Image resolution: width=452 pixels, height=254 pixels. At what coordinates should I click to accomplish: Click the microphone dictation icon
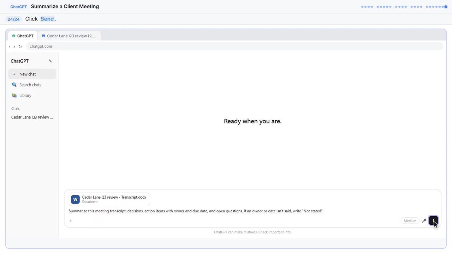[x=424, y=221]
